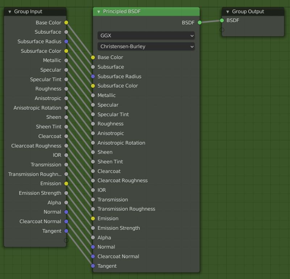Click the BSDF input socket on Group Output
Viewport: 290px width, 279px height.
pyautogui.click(x=221, y=21)
